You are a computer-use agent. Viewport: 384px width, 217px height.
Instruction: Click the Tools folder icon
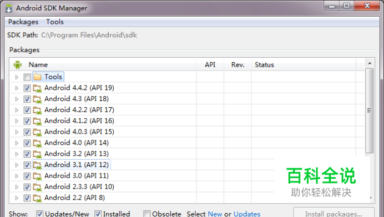(37, 77)
